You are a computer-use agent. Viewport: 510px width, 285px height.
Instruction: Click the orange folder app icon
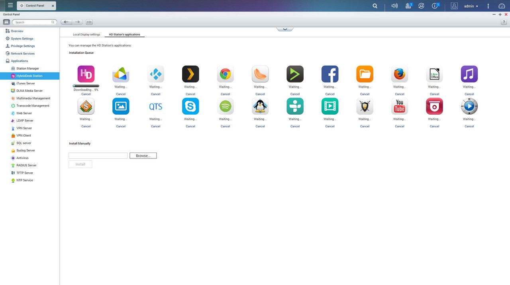(365, 74)
